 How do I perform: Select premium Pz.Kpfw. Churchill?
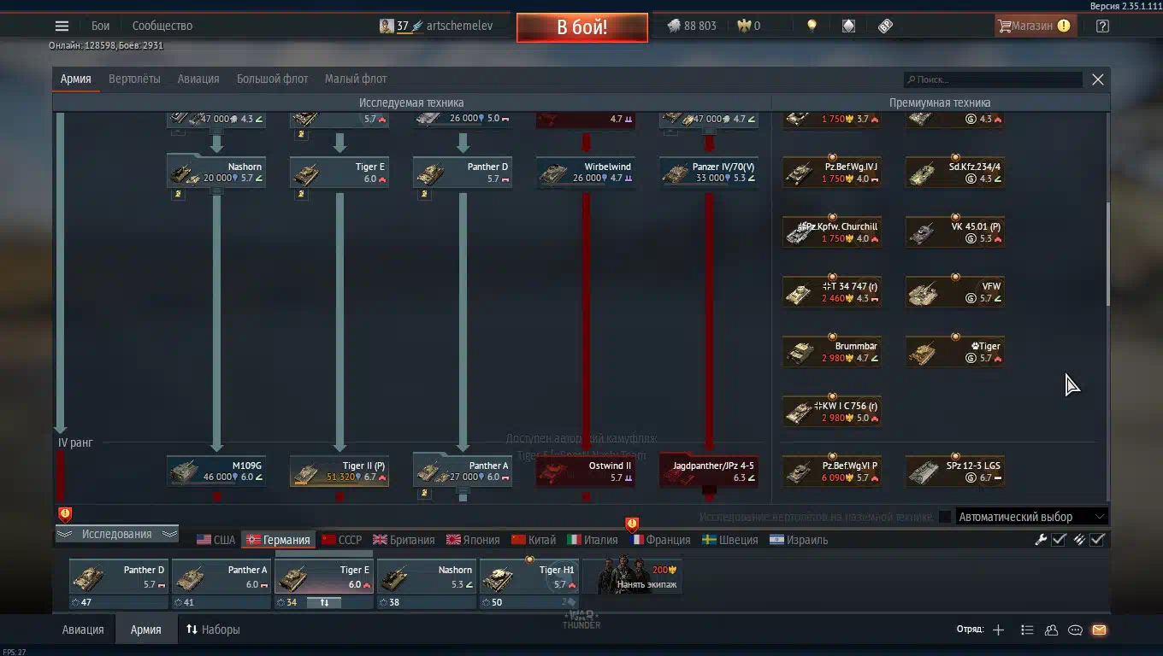[832, 232]
